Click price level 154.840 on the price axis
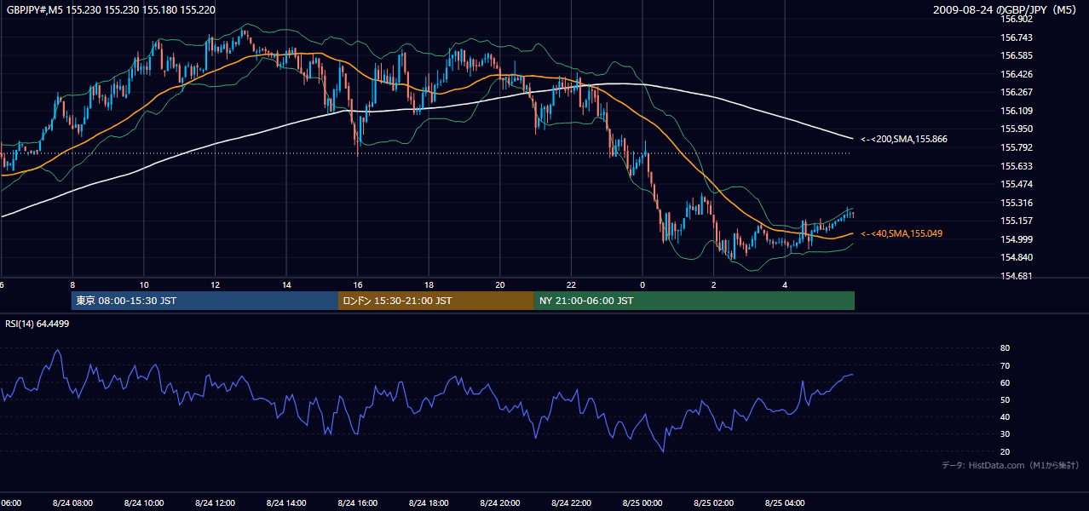Screen dimensions: 1089x511 coord(1017,257)
